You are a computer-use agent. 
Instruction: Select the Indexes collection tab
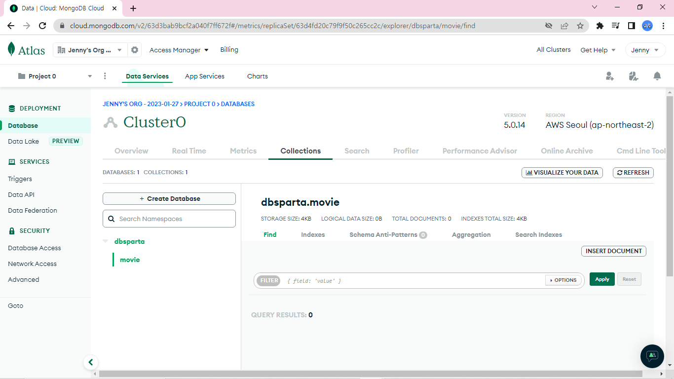[313, 235]
